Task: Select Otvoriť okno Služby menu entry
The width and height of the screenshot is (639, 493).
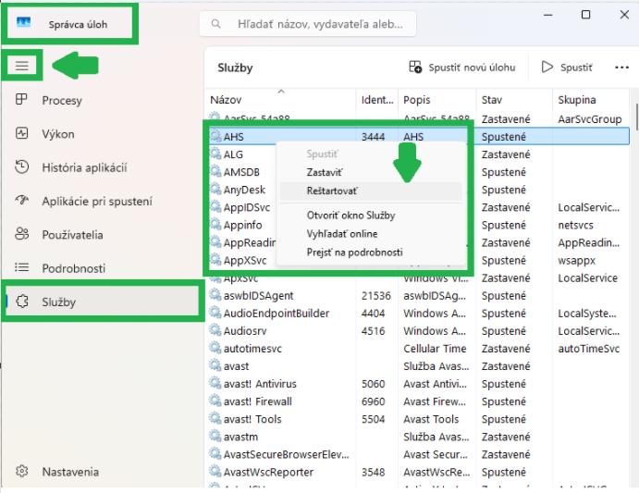Action: [350, 215]
